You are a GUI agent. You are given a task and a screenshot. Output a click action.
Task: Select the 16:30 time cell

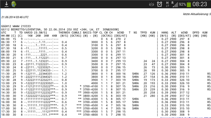click(x=6, y=105)
